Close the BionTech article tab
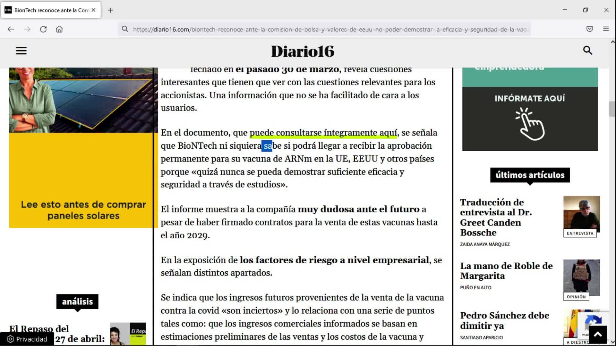Image resolution: width=616 pixels, height=346 pixels. point(93,10)
